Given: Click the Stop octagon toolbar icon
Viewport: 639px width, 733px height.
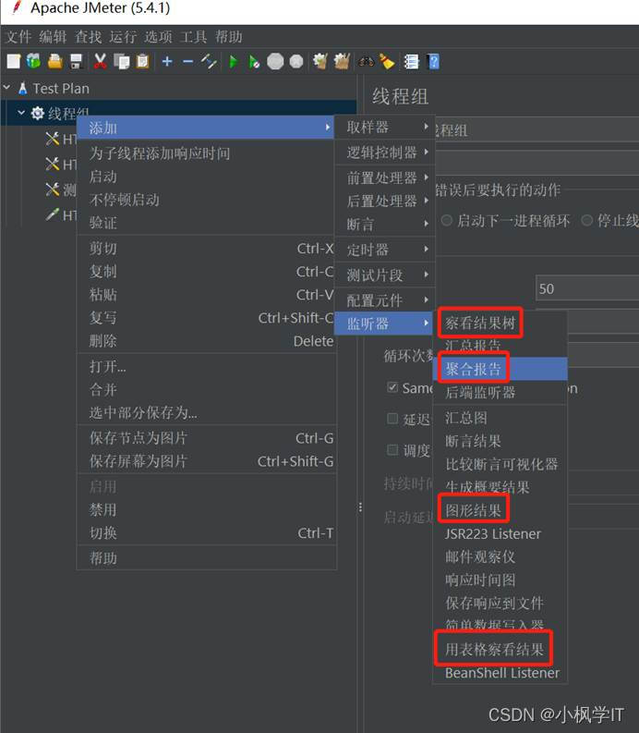Looking at the screenshot, I should [275, 61].
